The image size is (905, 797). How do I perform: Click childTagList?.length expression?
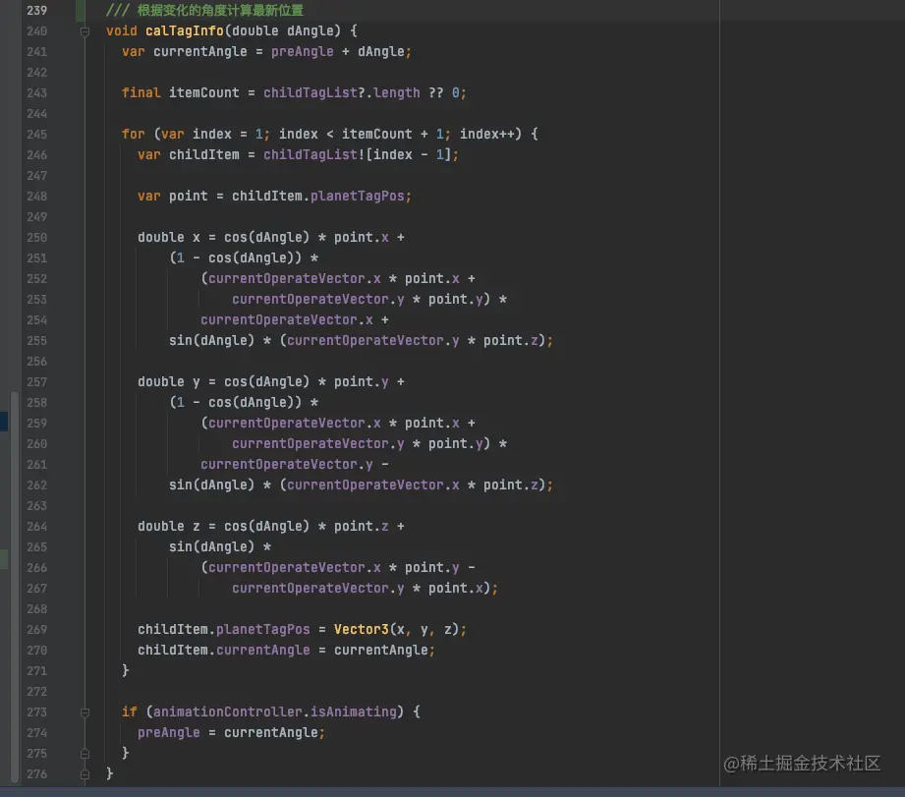pos(342,93)
